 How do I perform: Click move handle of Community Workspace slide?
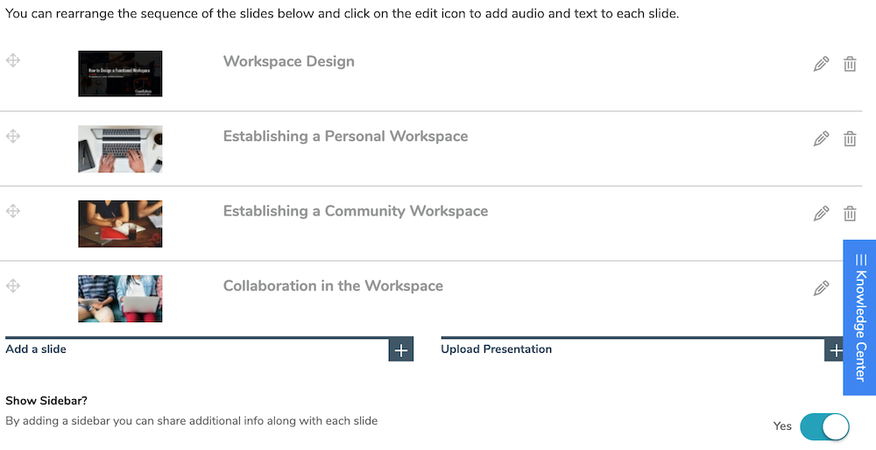click(x=13, y=210)
